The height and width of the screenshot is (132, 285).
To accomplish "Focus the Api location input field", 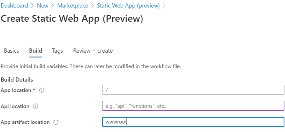I will tap(193, 106).
